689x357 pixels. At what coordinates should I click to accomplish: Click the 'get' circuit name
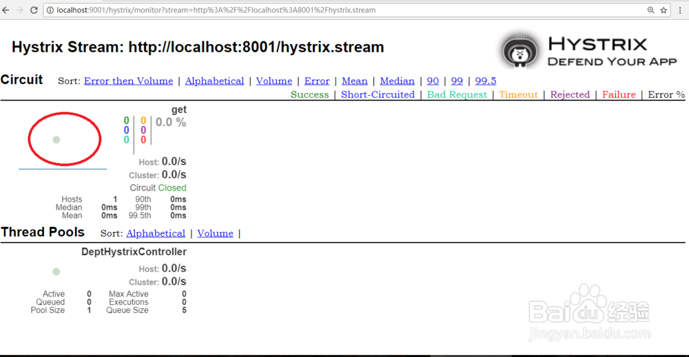point(179,109)
